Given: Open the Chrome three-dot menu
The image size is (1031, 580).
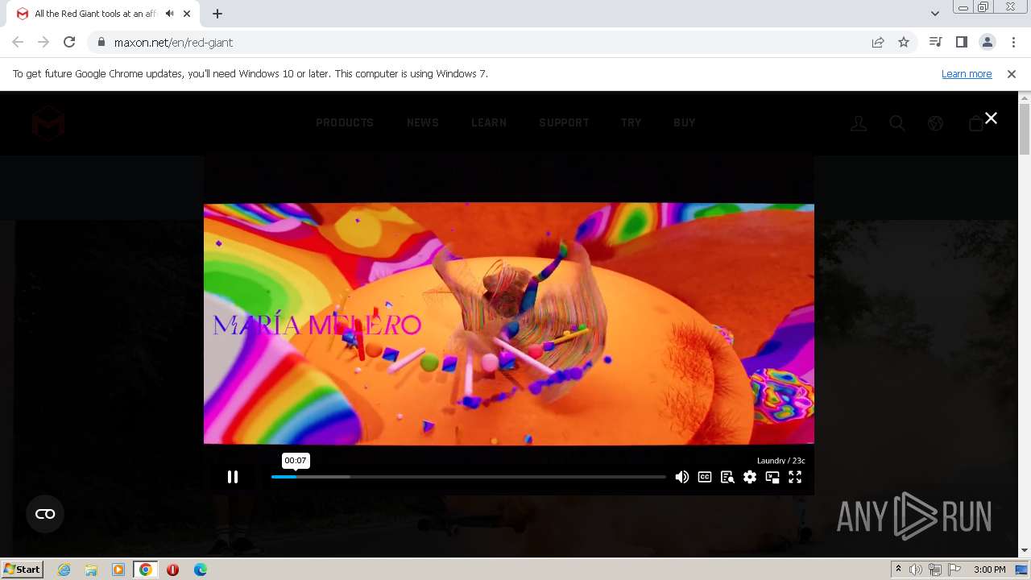Looking at the screenshot, I should coord(1013,42).
